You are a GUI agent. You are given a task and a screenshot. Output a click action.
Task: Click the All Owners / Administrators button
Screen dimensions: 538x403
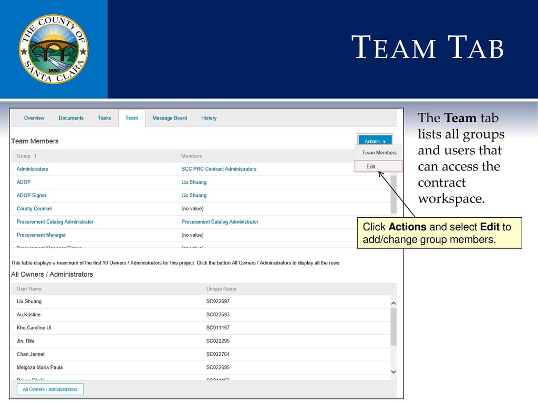click(50, 389)
